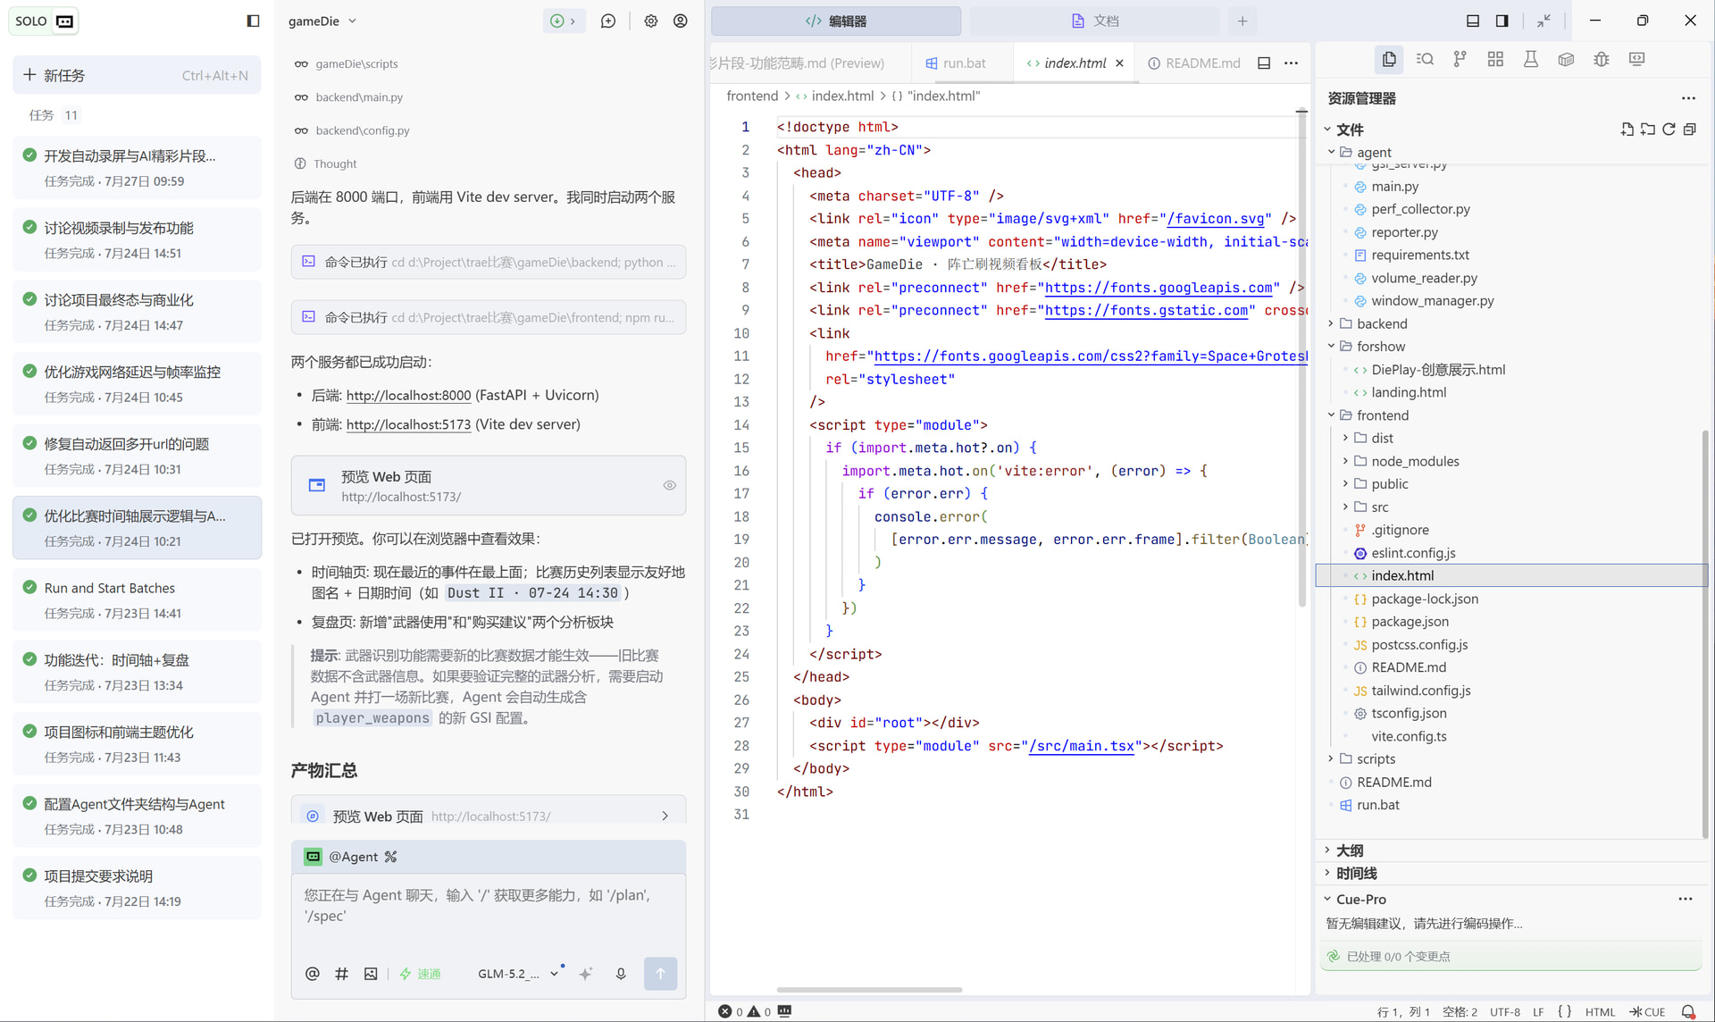Create a new file in explorer
Viewport: 1715px width, 1022px height.
[1627, 130]
